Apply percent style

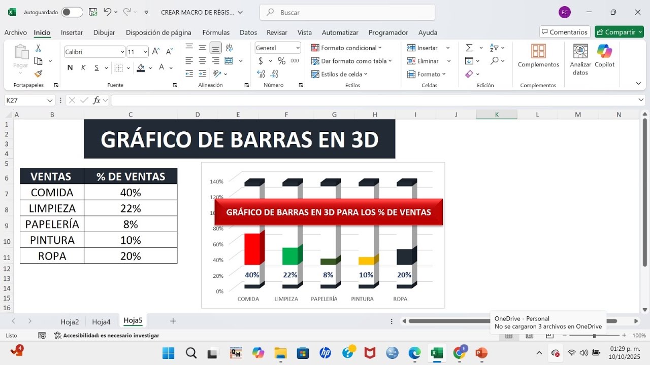coord(281,61)
